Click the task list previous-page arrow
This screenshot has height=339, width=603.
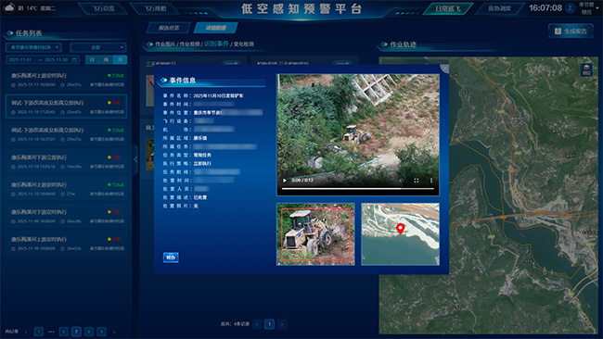(x=26, y=332)
